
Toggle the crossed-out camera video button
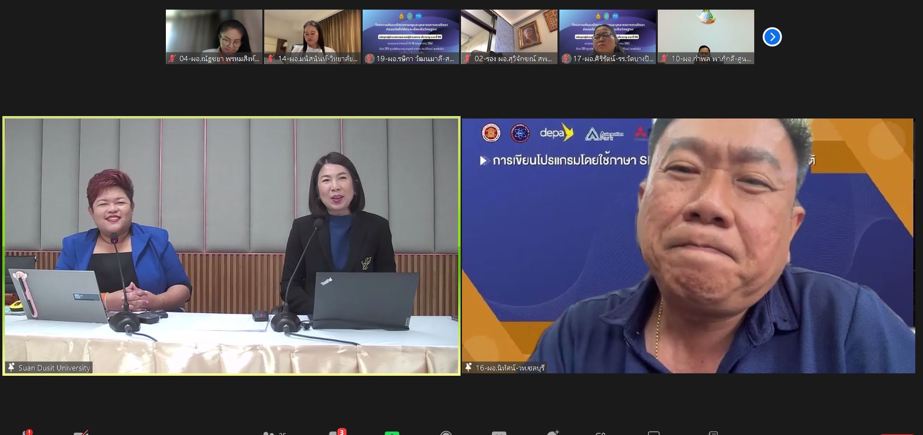tap(81, 433)
